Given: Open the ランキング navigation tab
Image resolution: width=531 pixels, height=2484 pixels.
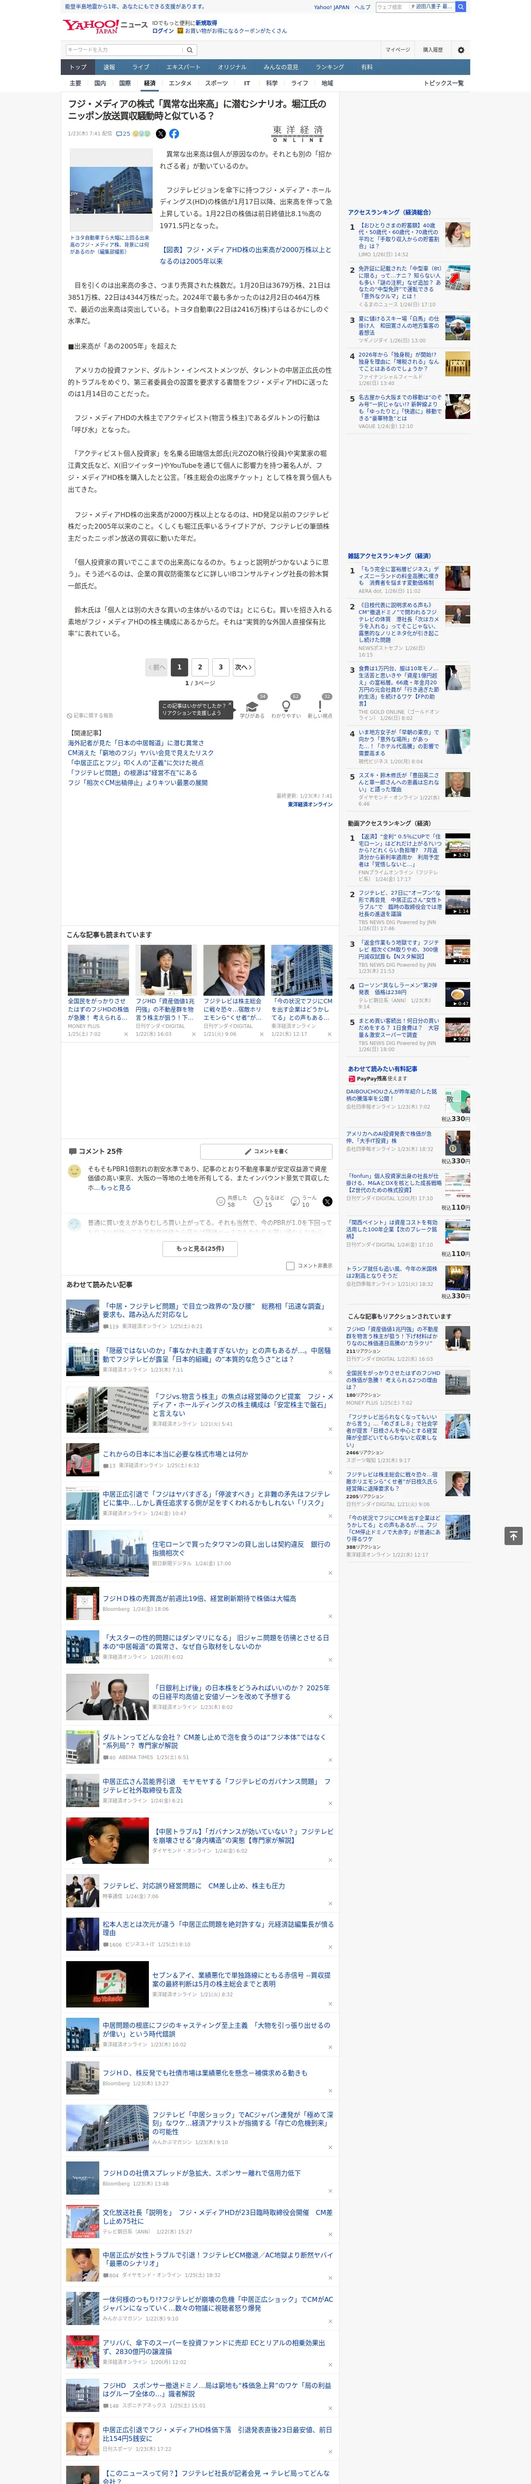Looking at the screenshot, I should coord(330,67).
